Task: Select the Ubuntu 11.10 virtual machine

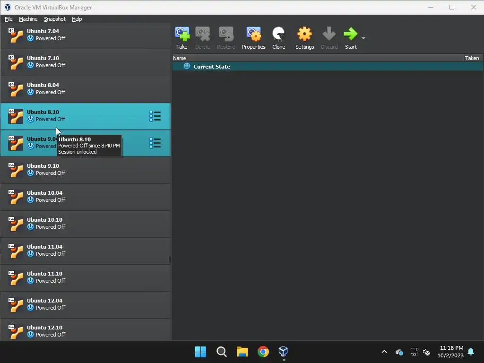Action: [x=86, y=278]
